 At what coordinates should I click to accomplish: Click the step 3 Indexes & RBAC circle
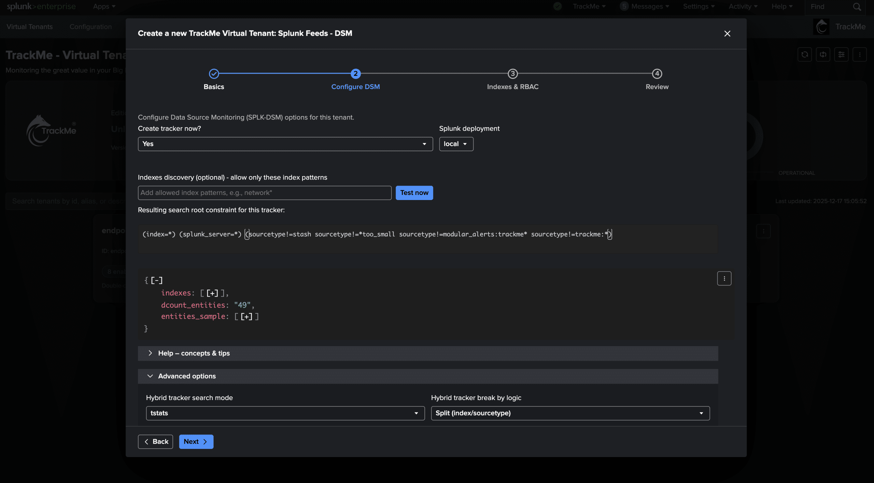pyautogui.click(x=512, y=74)
